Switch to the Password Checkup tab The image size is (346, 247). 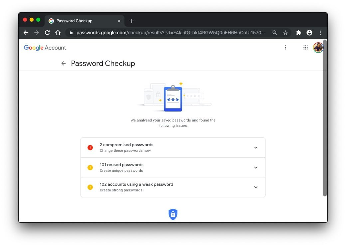pyautogui.click(x=80, y=21)
